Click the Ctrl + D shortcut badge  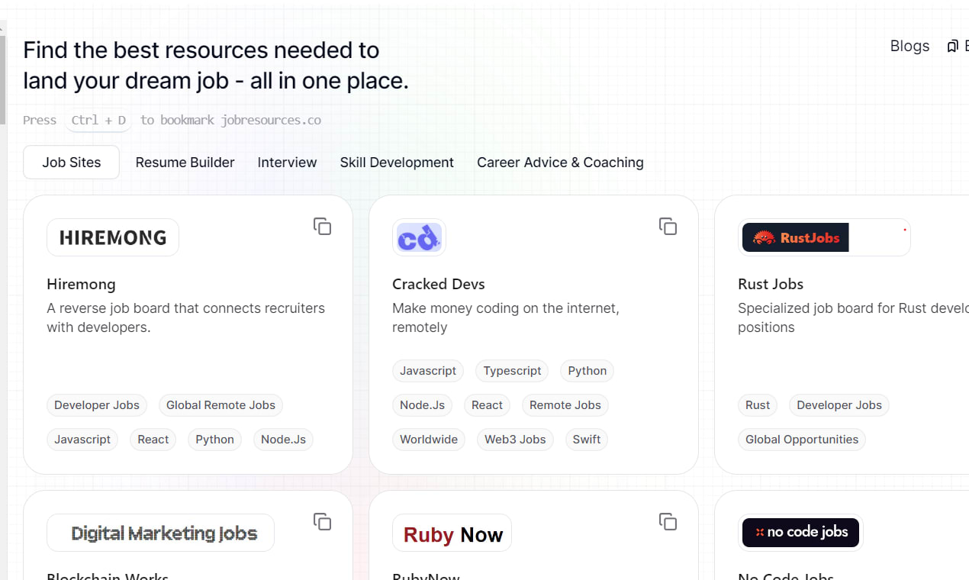[98, 121]
